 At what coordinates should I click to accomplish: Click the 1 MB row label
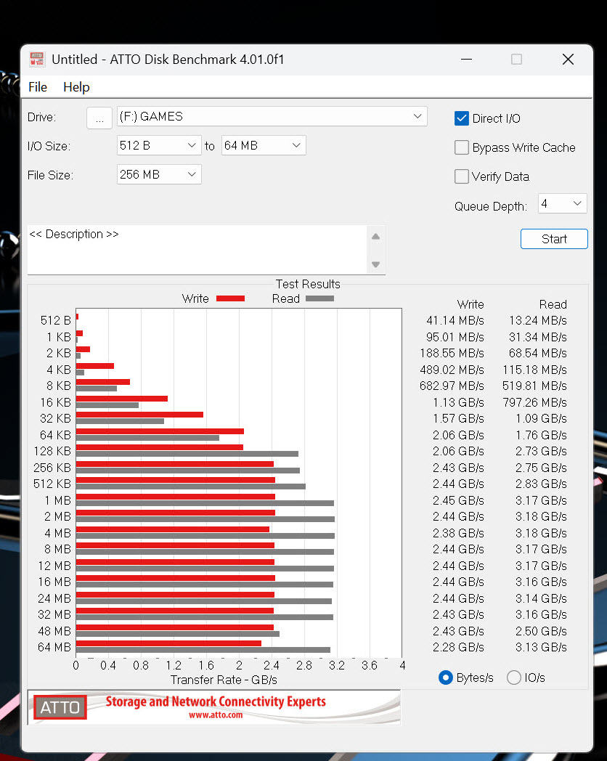58,500
